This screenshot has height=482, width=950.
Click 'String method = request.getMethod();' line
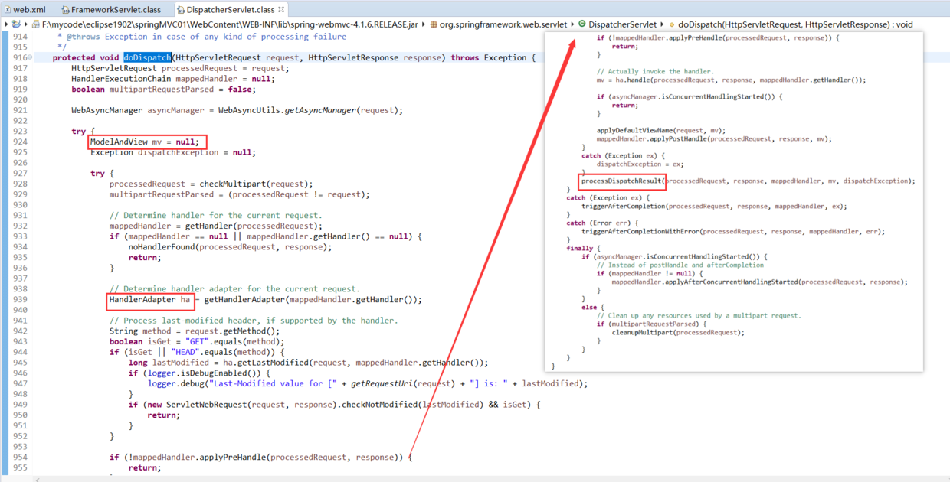tap(195, 331)
